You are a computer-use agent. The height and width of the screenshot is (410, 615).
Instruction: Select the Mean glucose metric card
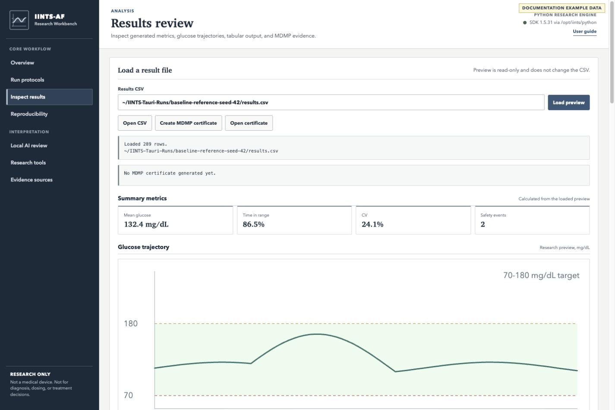pyautogui.click(x=175, y=220)
